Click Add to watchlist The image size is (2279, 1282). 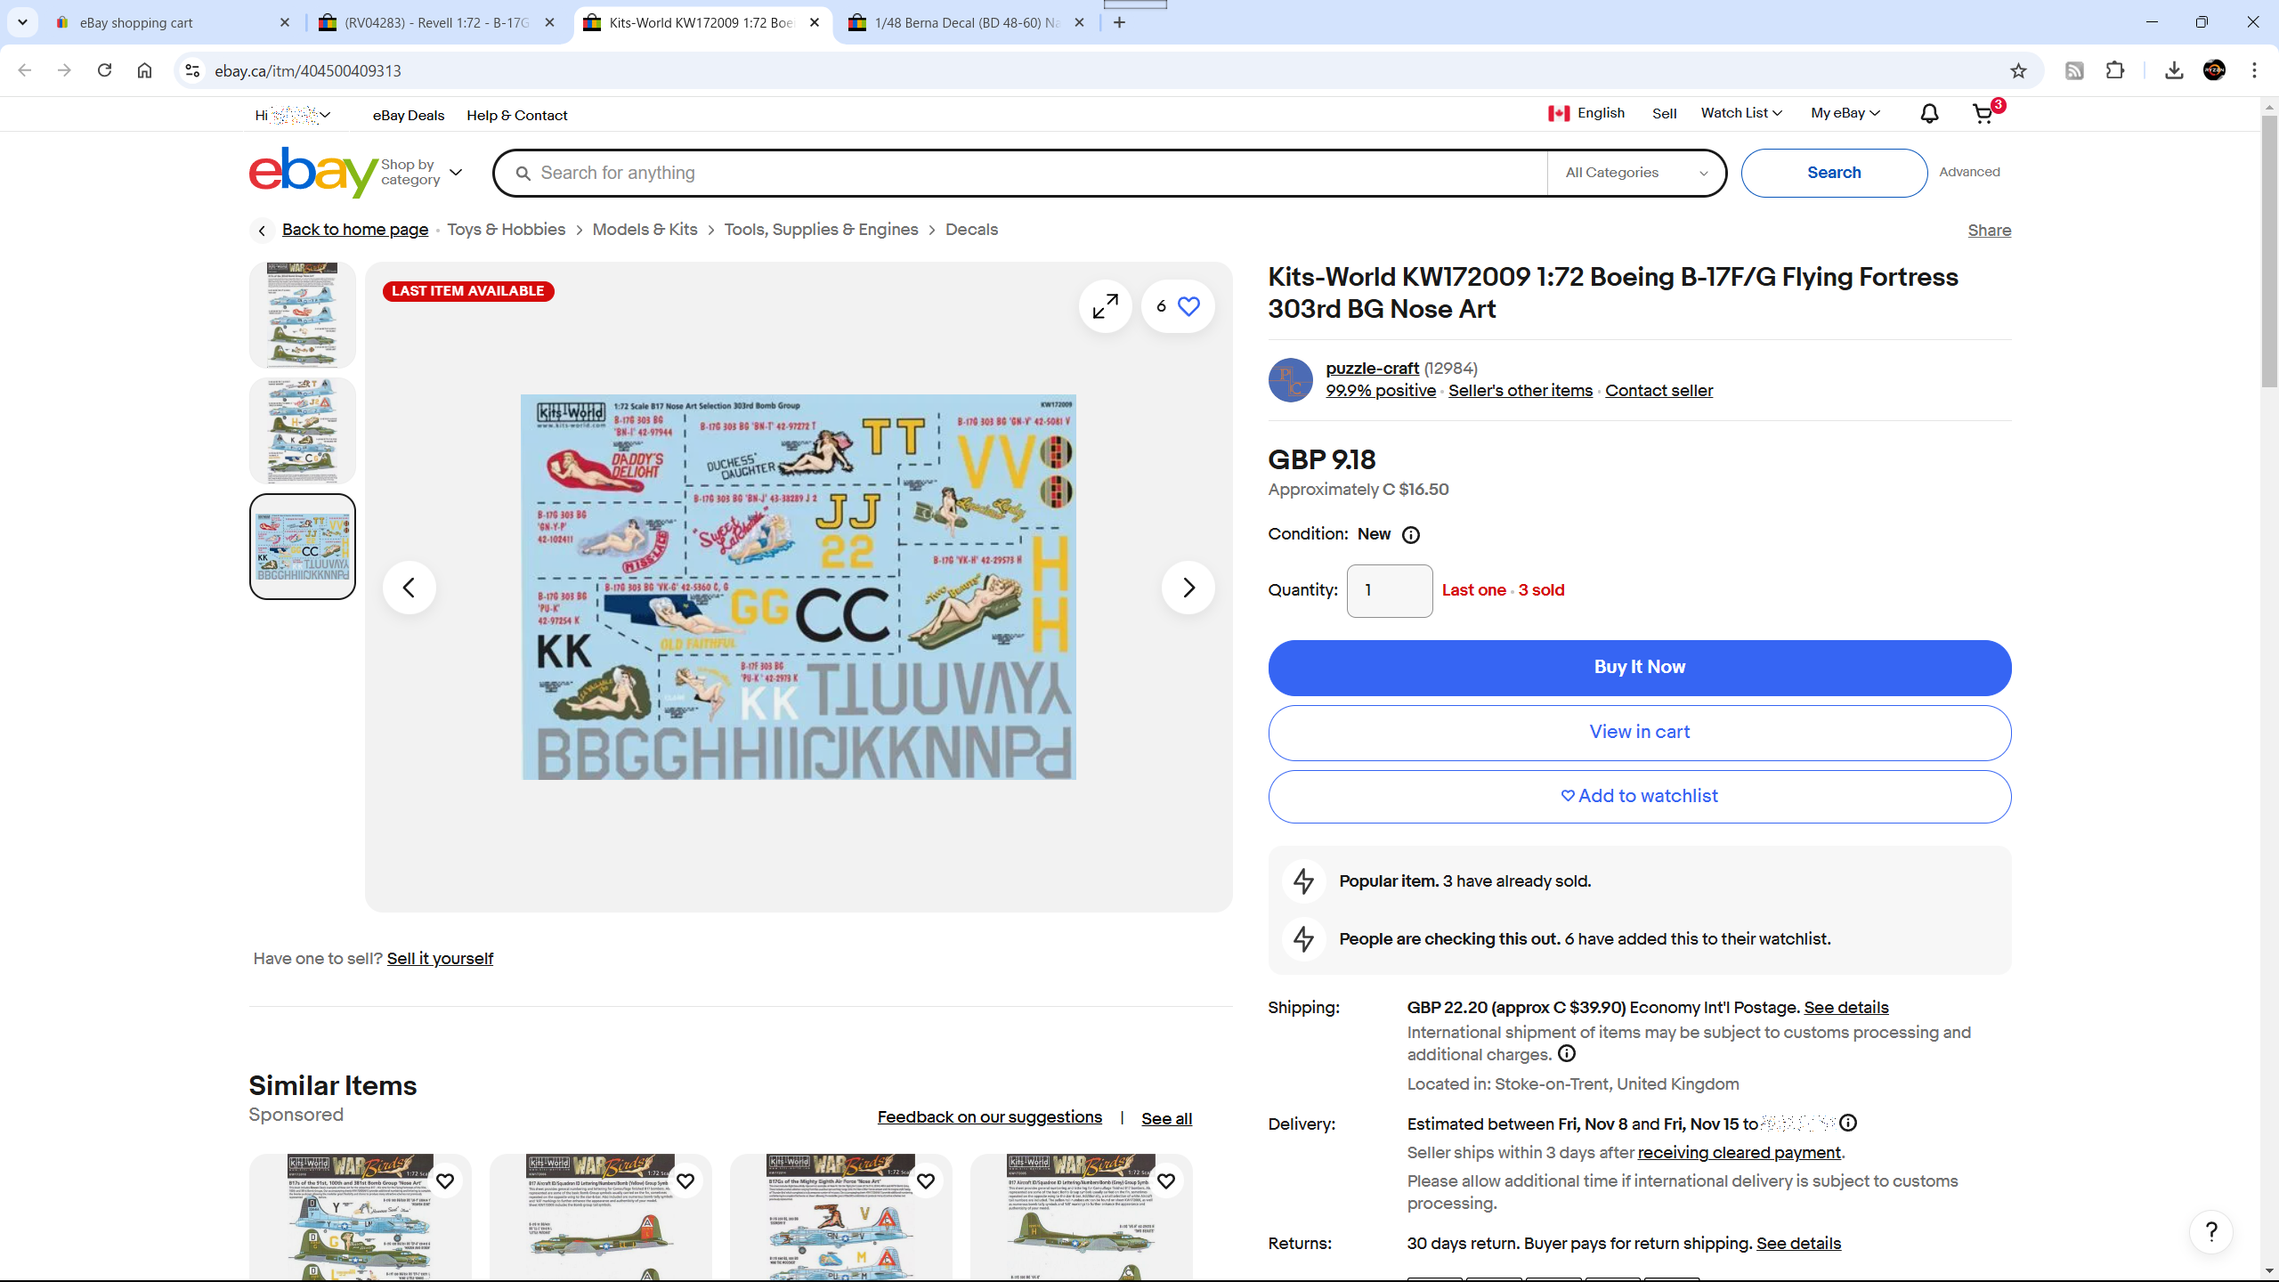tap(1639, 797)
